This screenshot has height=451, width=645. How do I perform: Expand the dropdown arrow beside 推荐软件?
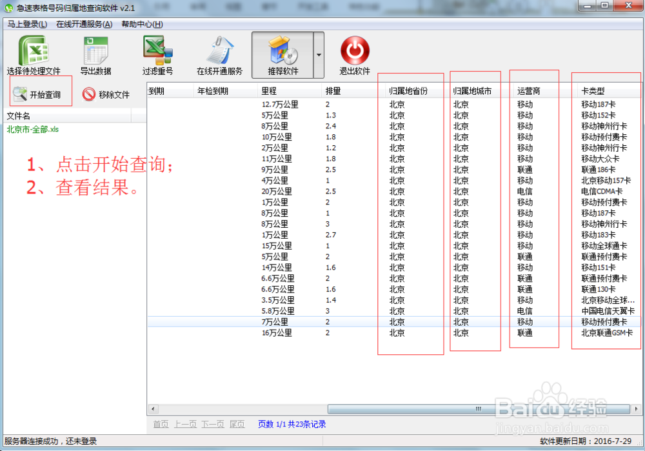[319, 55]
